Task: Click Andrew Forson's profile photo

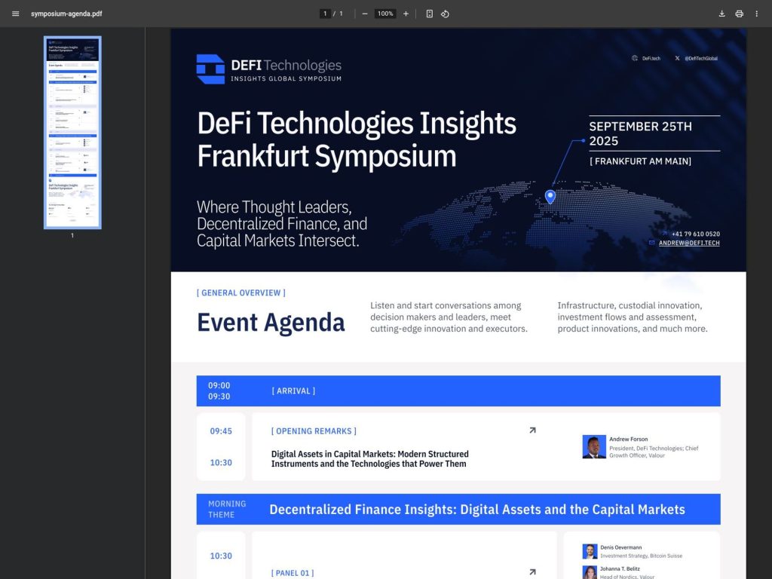Action: point(593,446)
